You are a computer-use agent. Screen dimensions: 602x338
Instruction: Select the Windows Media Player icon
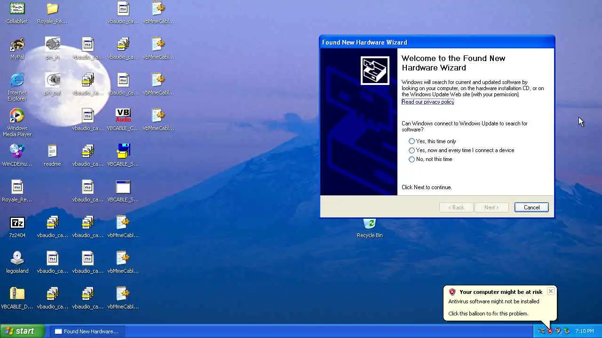(x=17, y=123)
